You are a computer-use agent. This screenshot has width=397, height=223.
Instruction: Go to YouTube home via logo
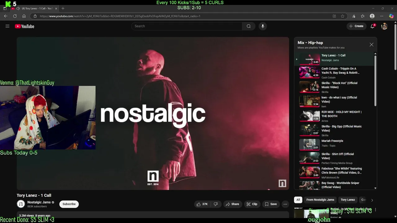25,26
